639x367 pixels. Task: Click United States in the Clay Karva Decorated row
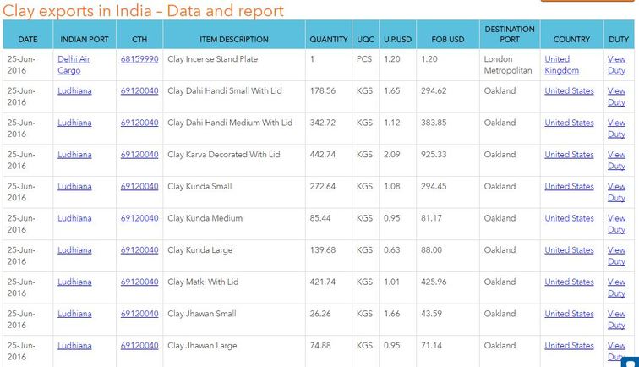tap(569, 155)
